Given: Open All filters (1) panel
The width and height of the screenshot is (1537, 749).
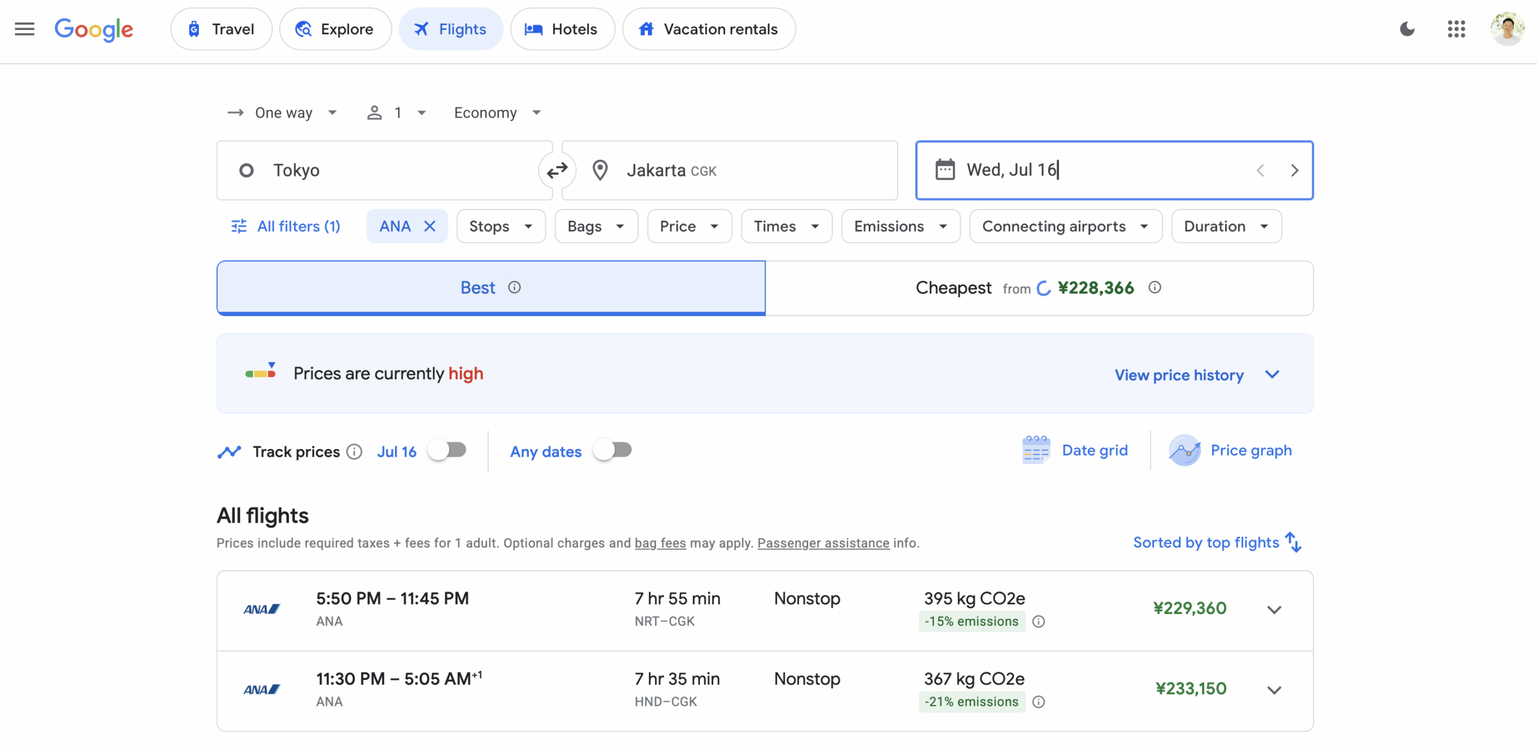Looking at the screenshot, I should pyautogui.click(x=286, y=226).
